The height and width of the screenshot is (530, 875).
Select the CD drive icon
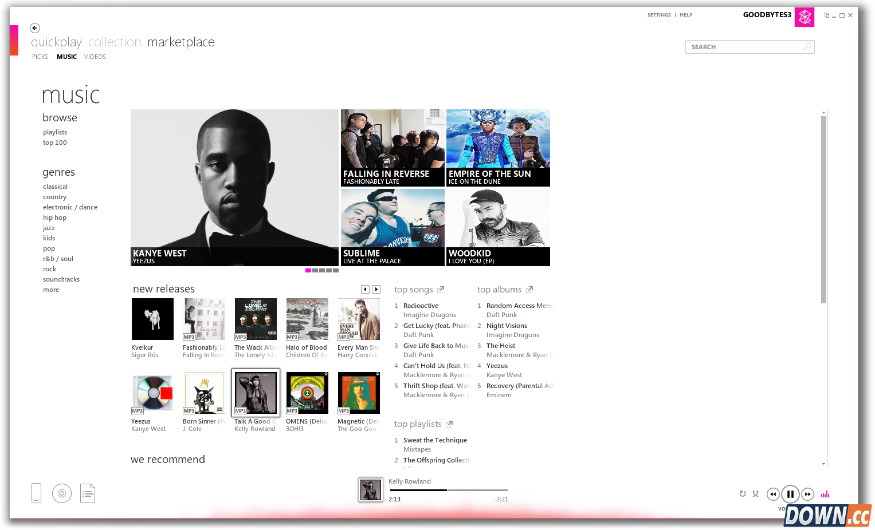point(62,493)
